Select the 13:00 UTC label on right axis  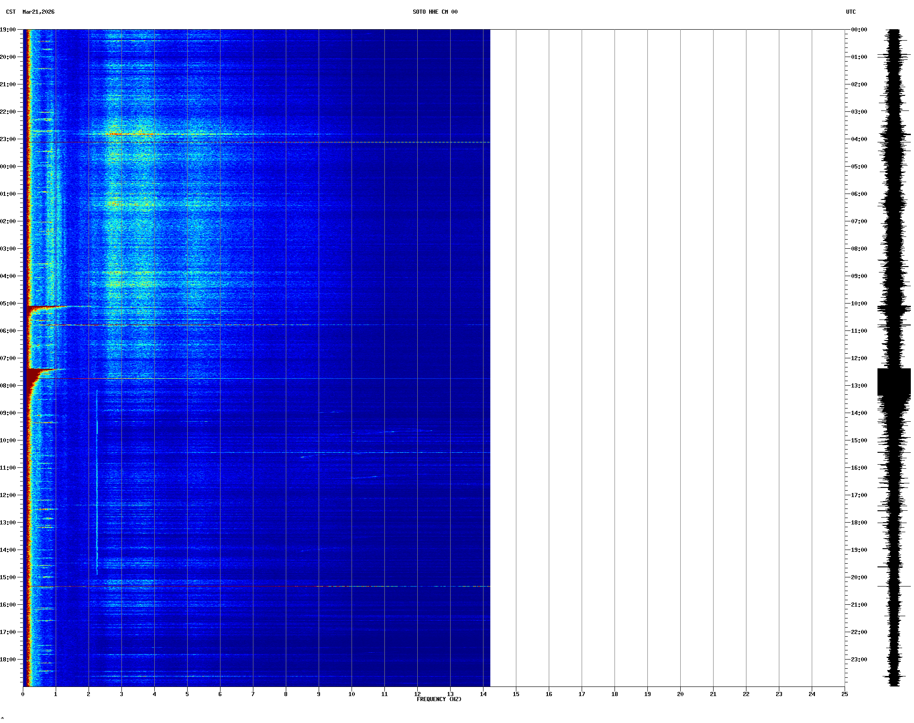(859, 386)
